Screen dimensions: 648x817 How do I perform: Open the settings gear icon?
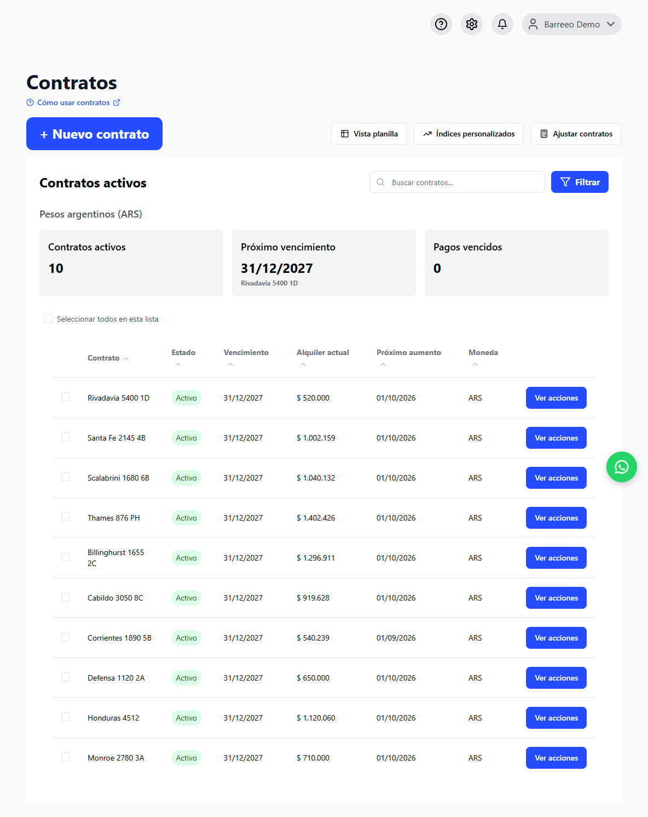472,24
